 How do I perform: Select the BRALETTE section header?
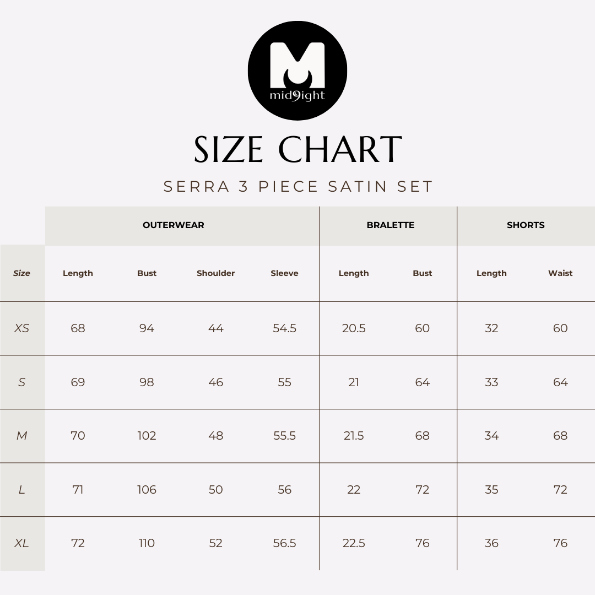(390, 225)
